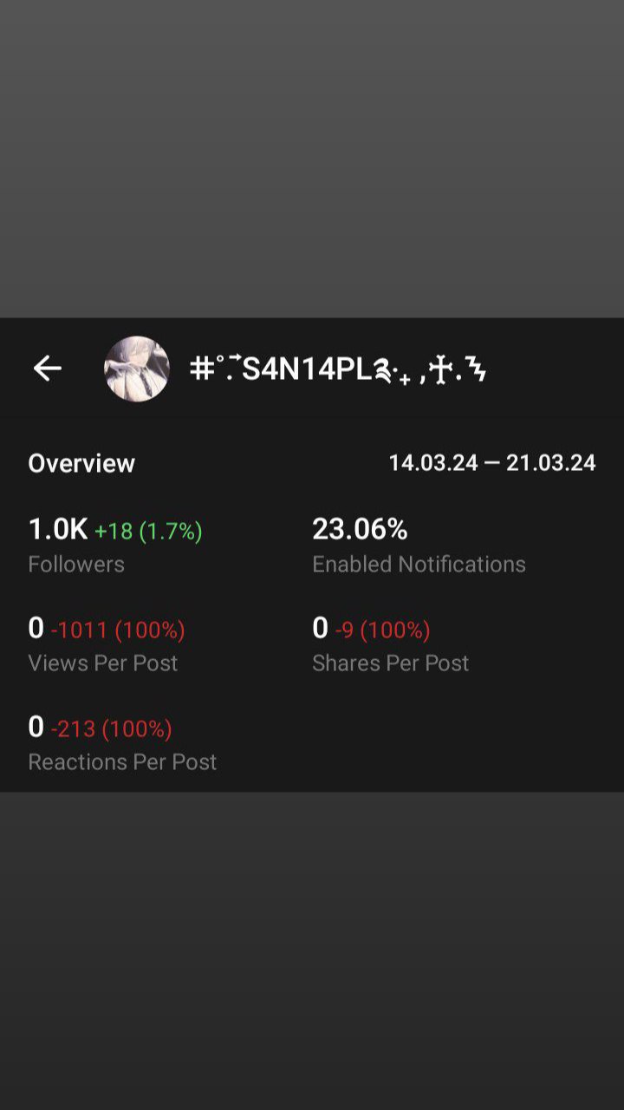Select the 23.06% notifications value

360,529
